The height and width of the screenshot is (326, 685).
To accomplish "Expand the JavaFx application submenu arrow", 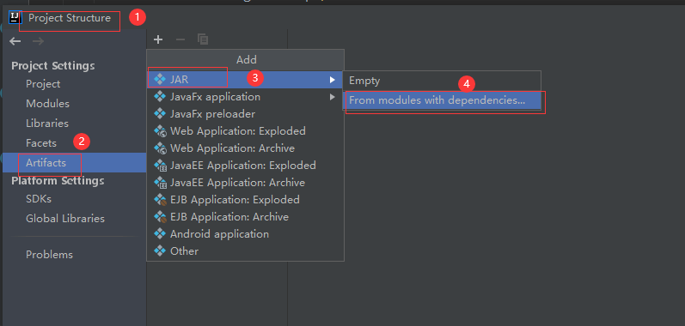I will tap(333, 97).
